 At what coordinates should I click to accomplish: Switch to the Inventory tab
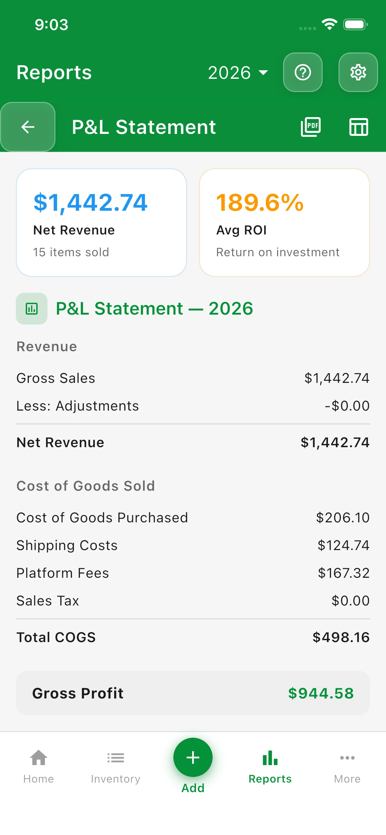coord(115,766)
